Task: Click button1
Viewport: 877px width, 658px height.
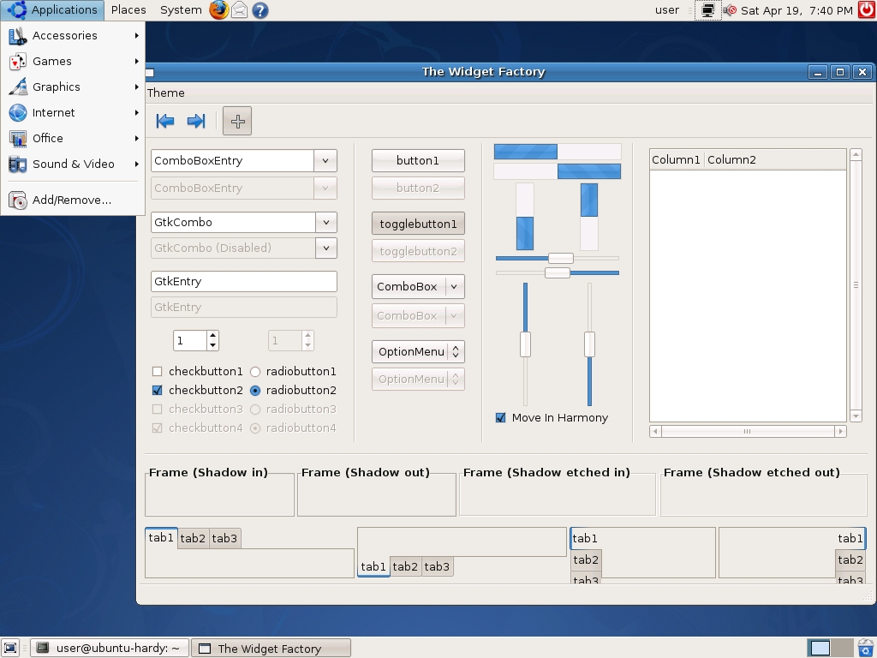Action: (418, 161)
